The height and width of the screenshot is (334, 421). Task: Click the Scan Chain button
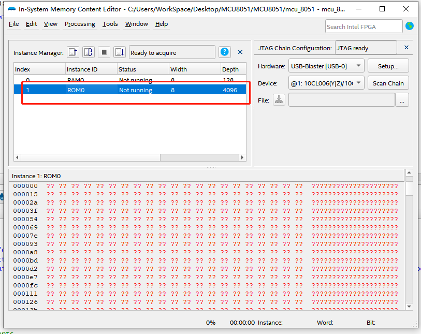(388, 83)
